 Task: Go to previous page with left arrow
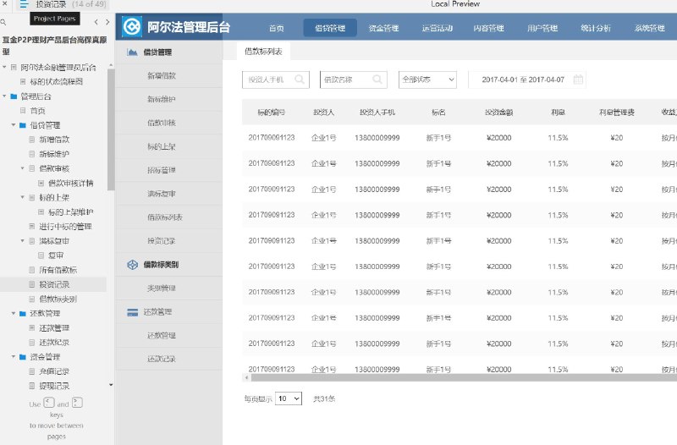tap(96, 22)
